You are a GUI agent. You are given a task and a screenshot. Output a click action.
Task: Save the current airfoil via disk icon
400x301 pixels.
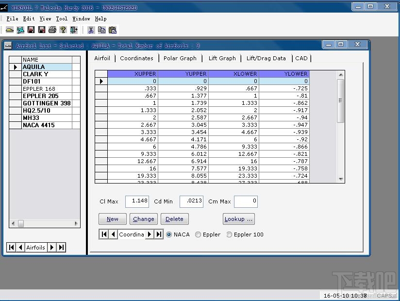tap(31, 30)
